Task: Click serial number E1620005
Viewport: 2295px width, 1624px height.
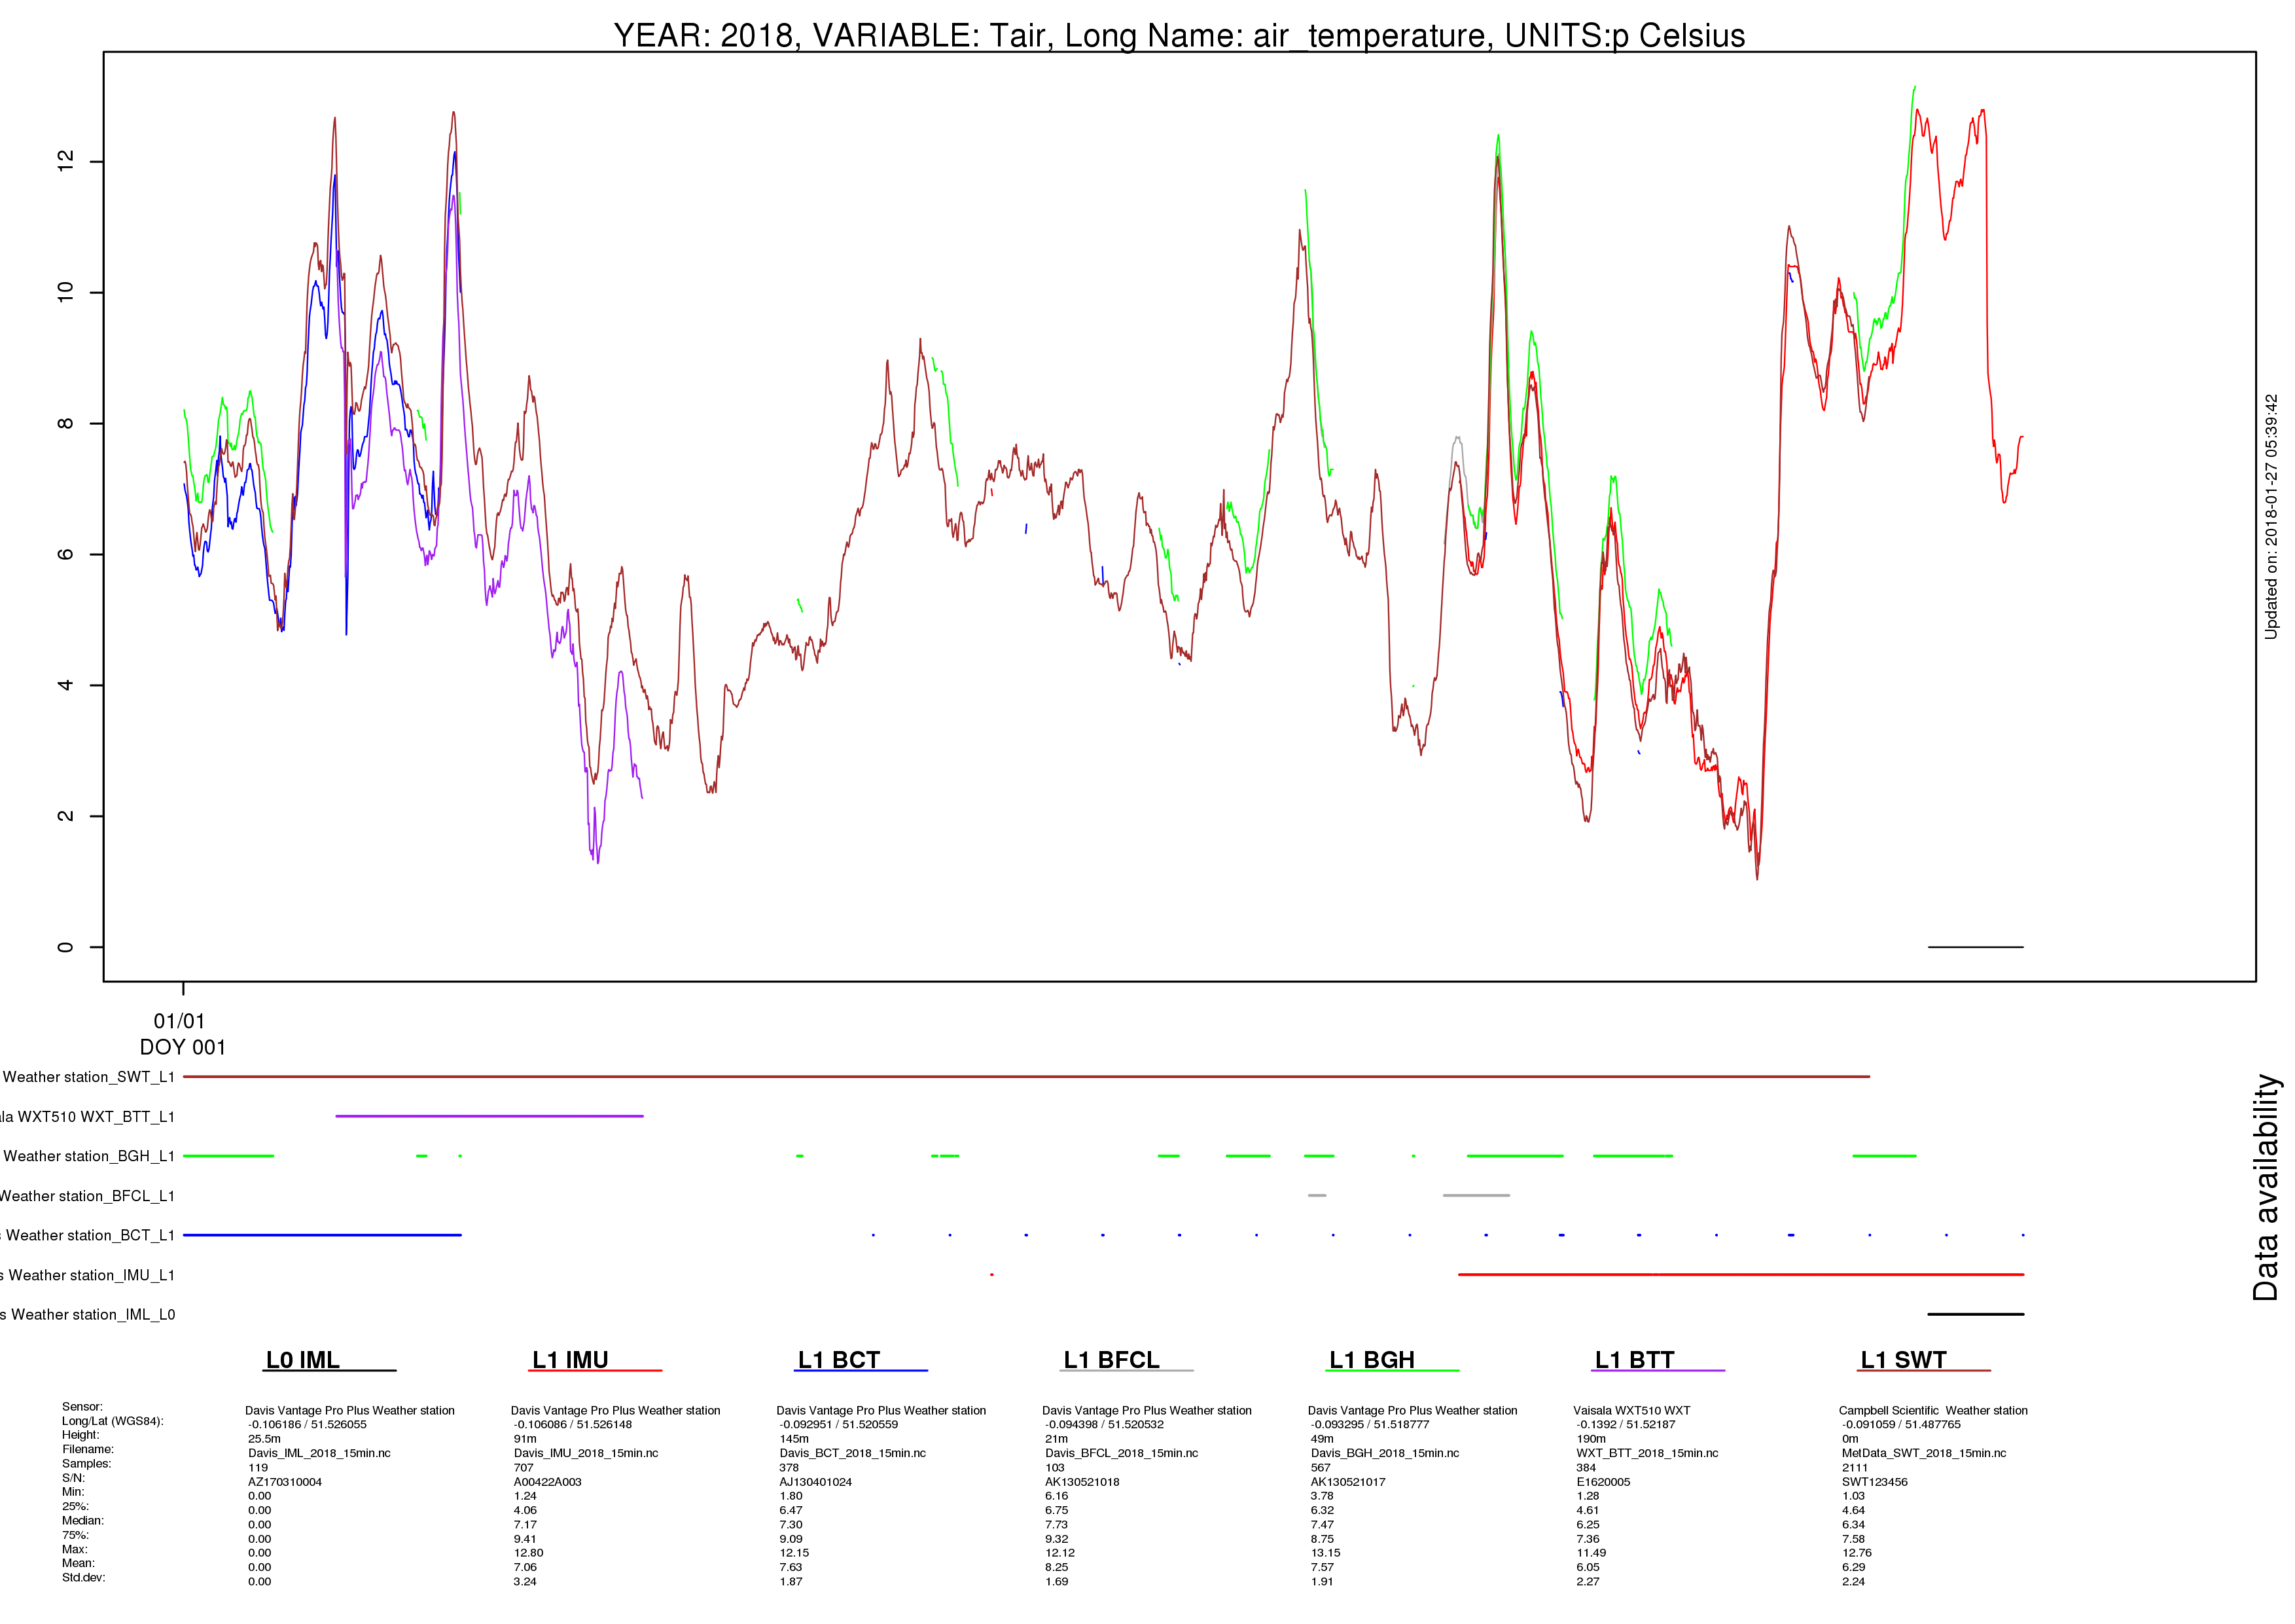Action: click(1603, 1482)
